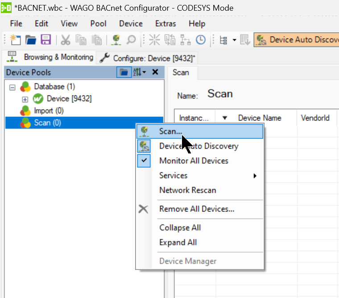This screenshot has height=298, width=339.
Task: Open the File menu
Action: pyautogui.click(x=16, y=24)
